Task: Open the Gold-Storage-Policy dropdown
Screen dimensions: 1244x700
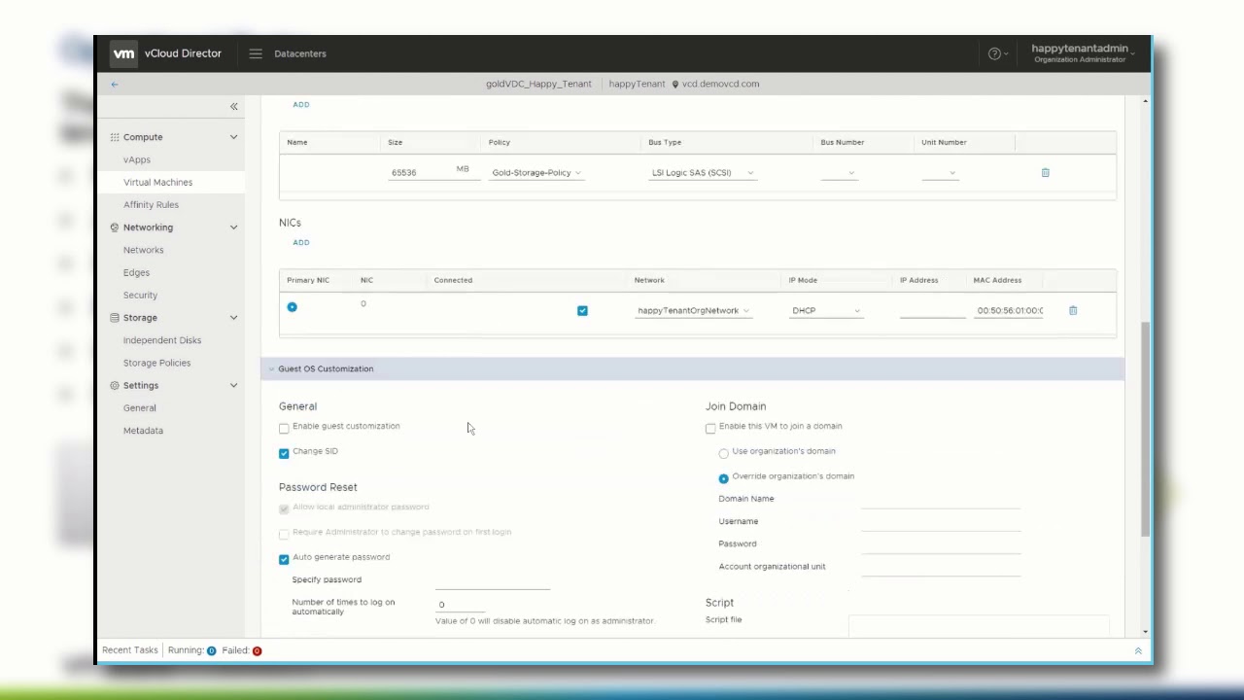Action: point(536,173)
